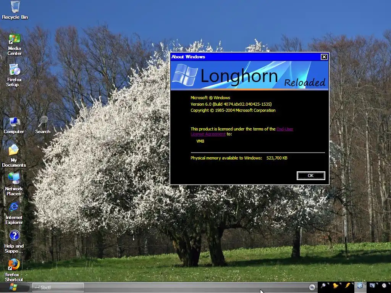Click the licensee name VM8
Screen dimensions: 391x293
pos(200,141)
